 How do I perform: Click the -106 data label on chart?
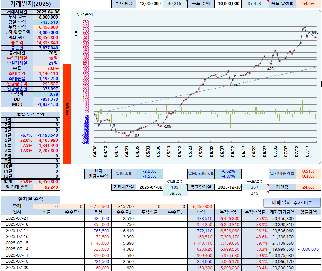pyautogui.click(x=167, y=126)
